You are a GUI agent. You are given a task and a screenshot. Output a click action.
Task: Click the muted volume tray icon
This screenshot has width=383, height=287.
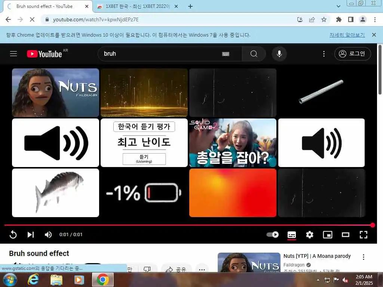345,280
